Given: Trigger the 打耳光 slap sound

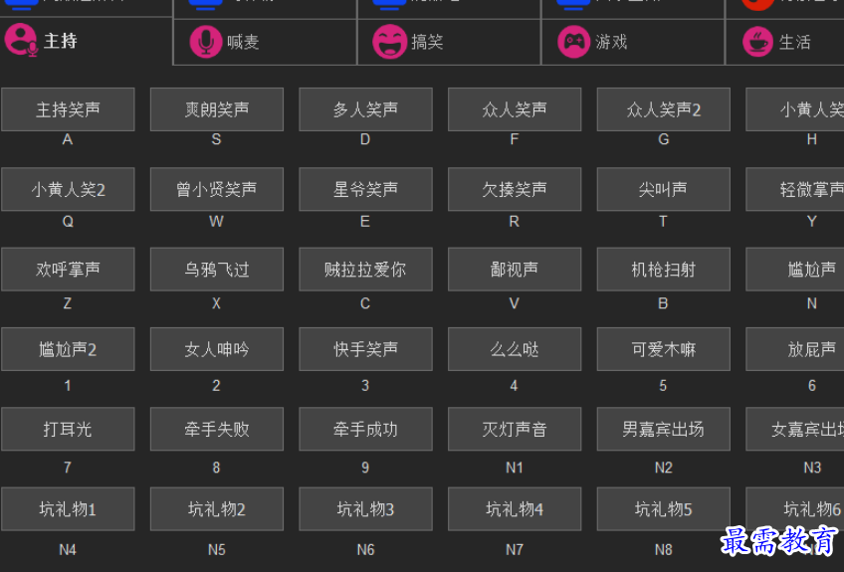Looking at the screenshot, I should [68, 429].
